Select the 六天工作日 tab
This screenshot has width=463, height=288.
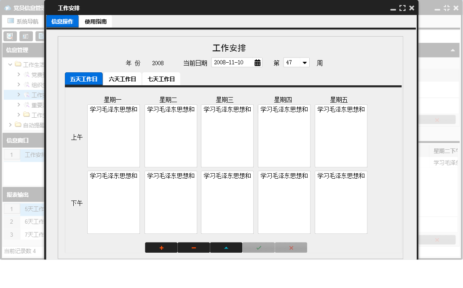(x=123, y=78)
